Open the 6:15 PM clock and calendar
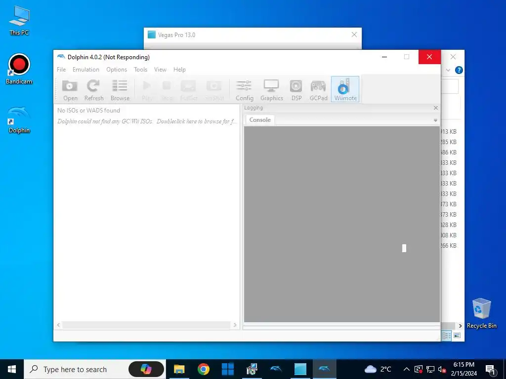Viewport: 506px width, 379px height. [x=464, y=369]
